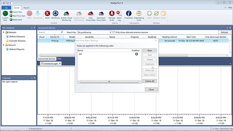Expand the Reports tree node
Viewport: 233px width, 131px height.
click(4, 45)
